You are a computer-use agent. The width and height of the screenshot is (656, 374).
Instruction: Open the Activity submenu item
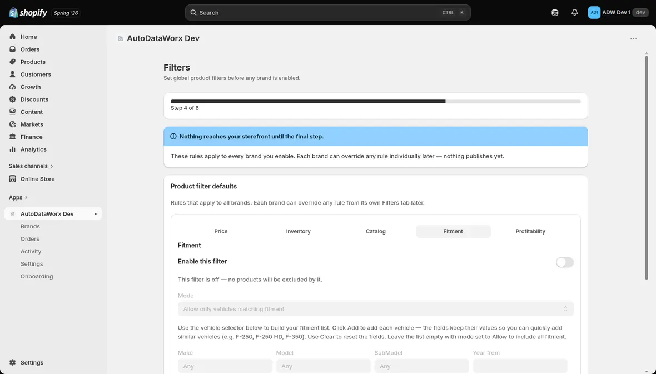(x=31, y=251)
